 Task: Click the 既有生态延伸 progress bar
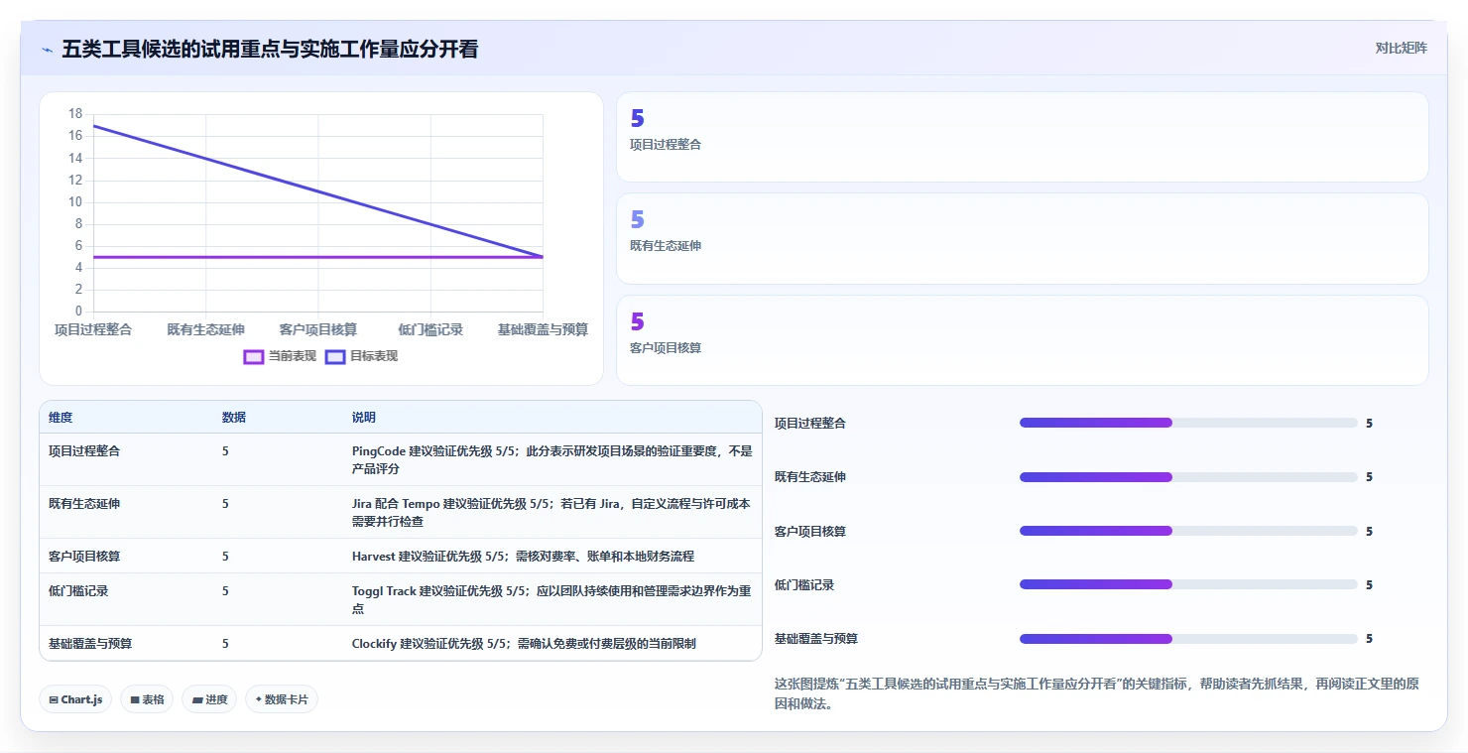1188,477
